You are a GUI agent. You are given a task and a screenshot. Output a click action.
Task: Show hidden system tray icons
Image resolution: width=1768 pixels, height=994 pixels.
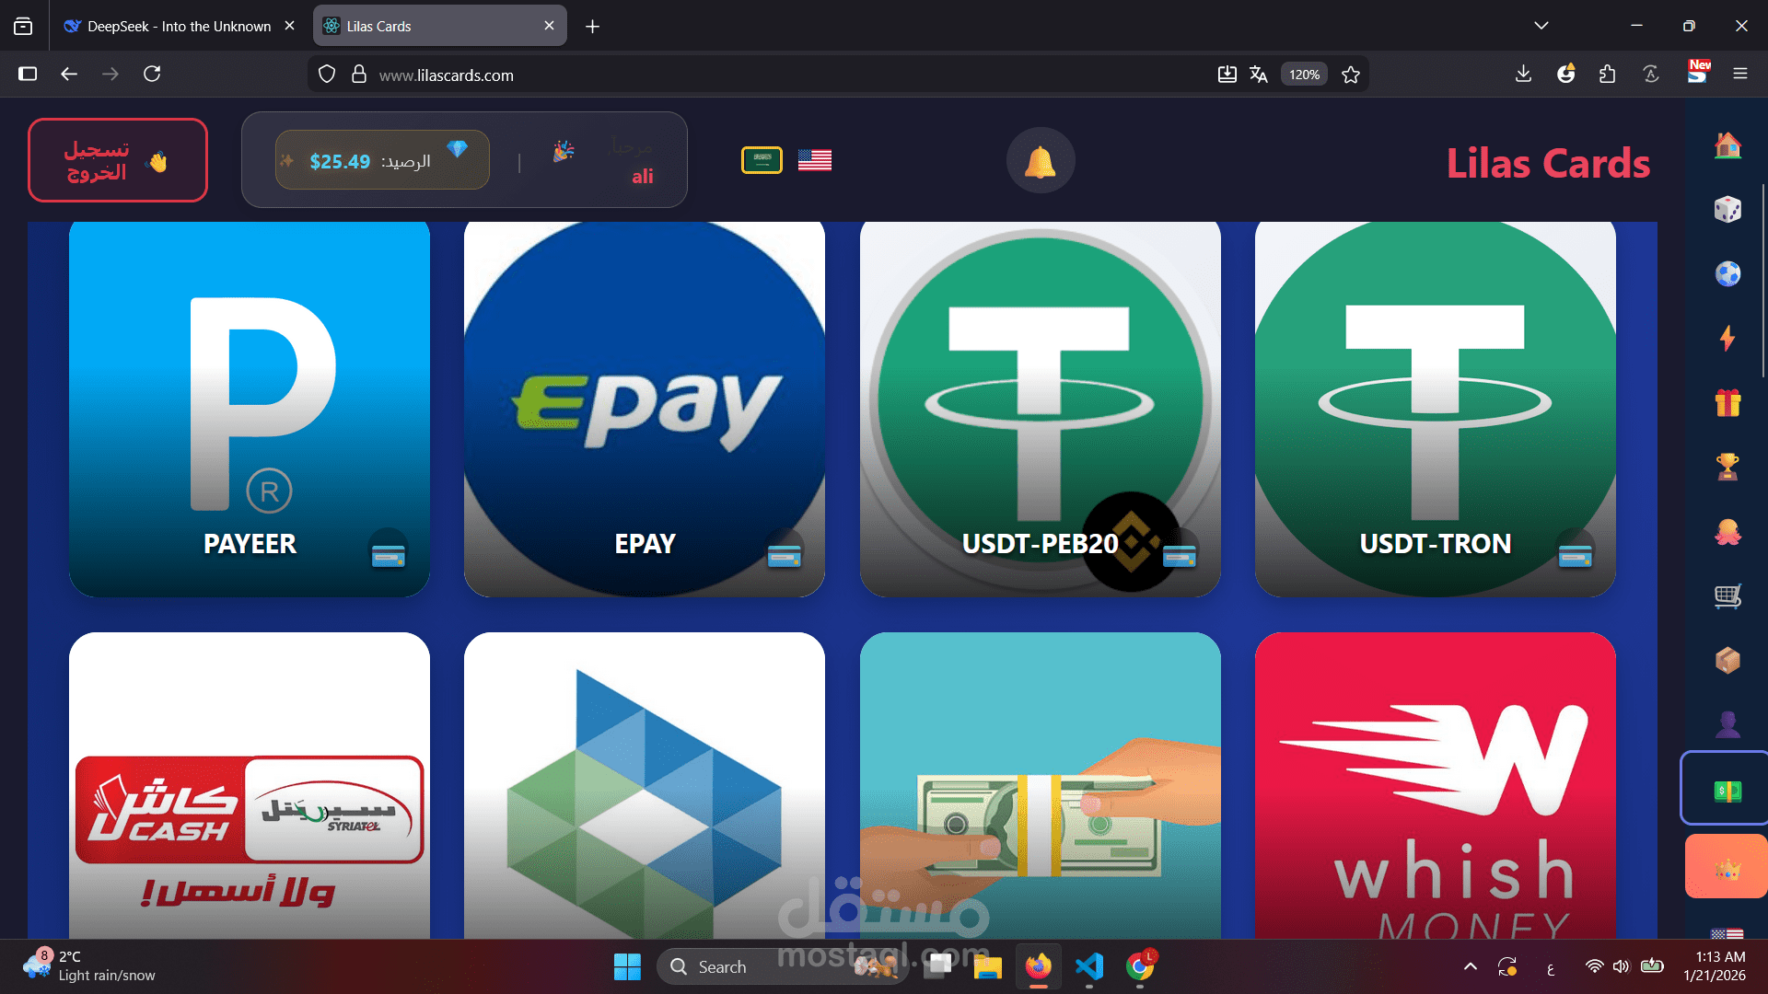(1470, 966)
